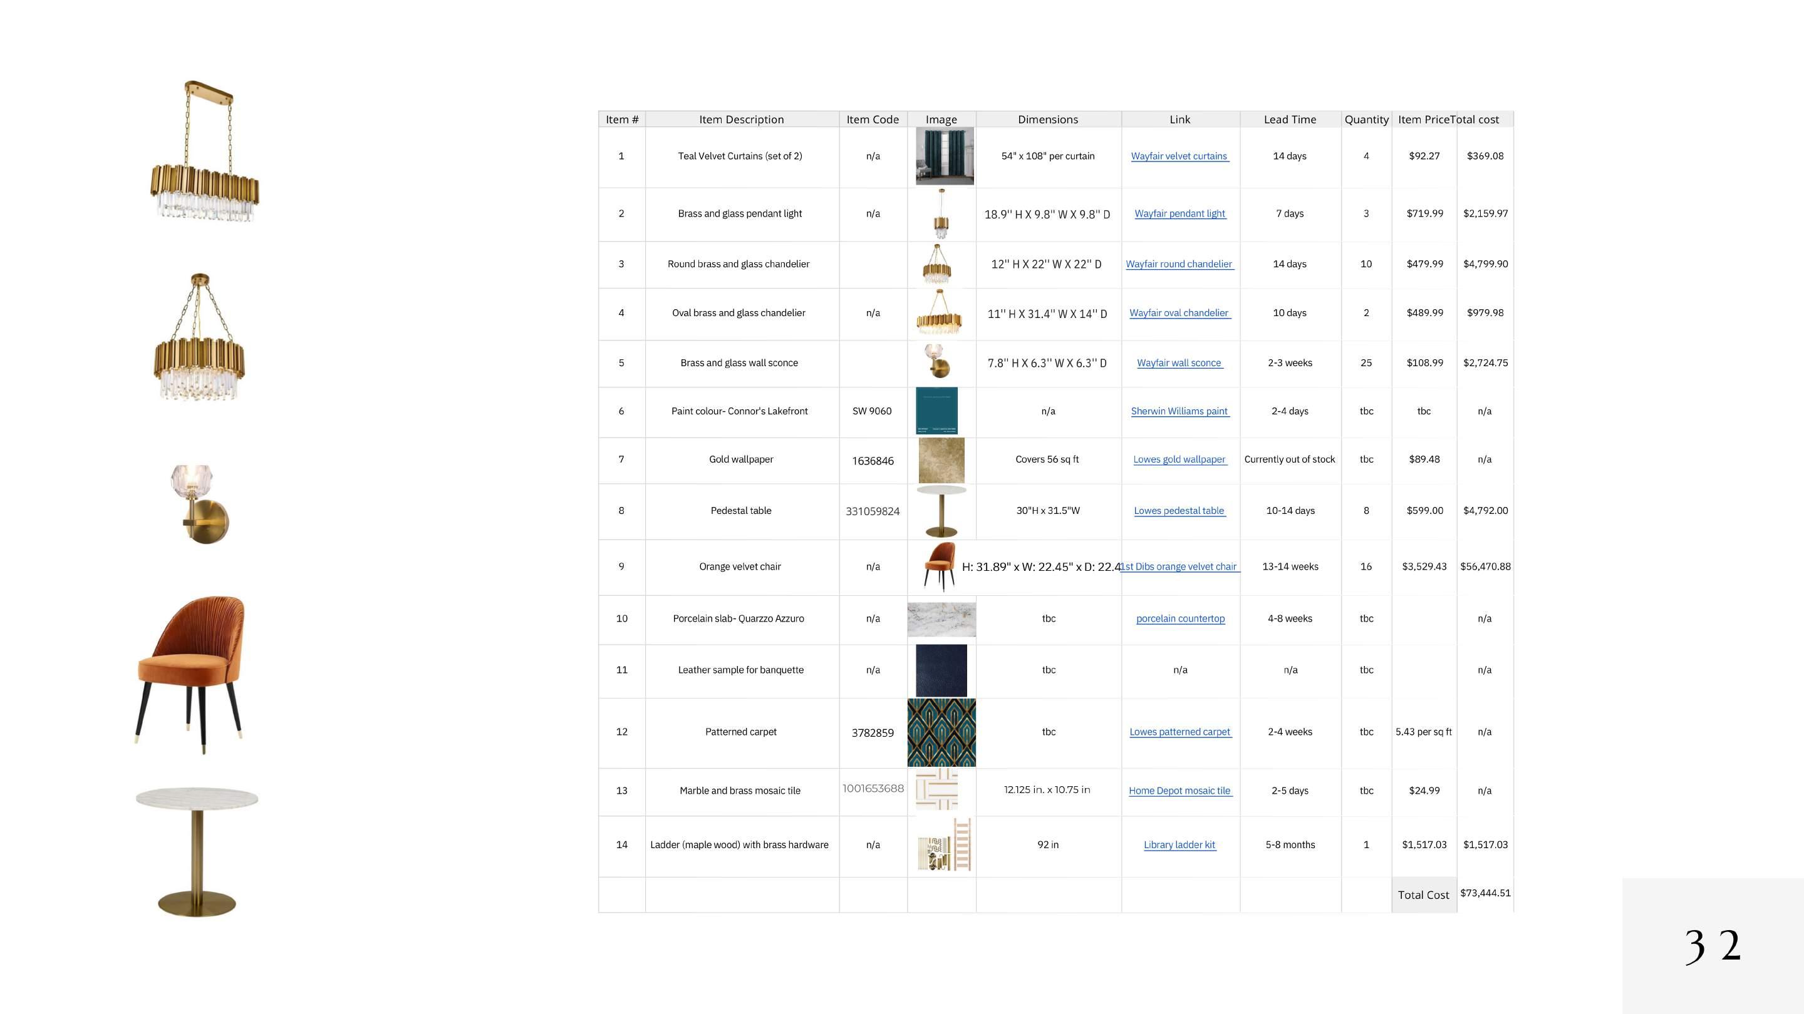Follow the Wayfair wall sconce link

point(1179,362)
